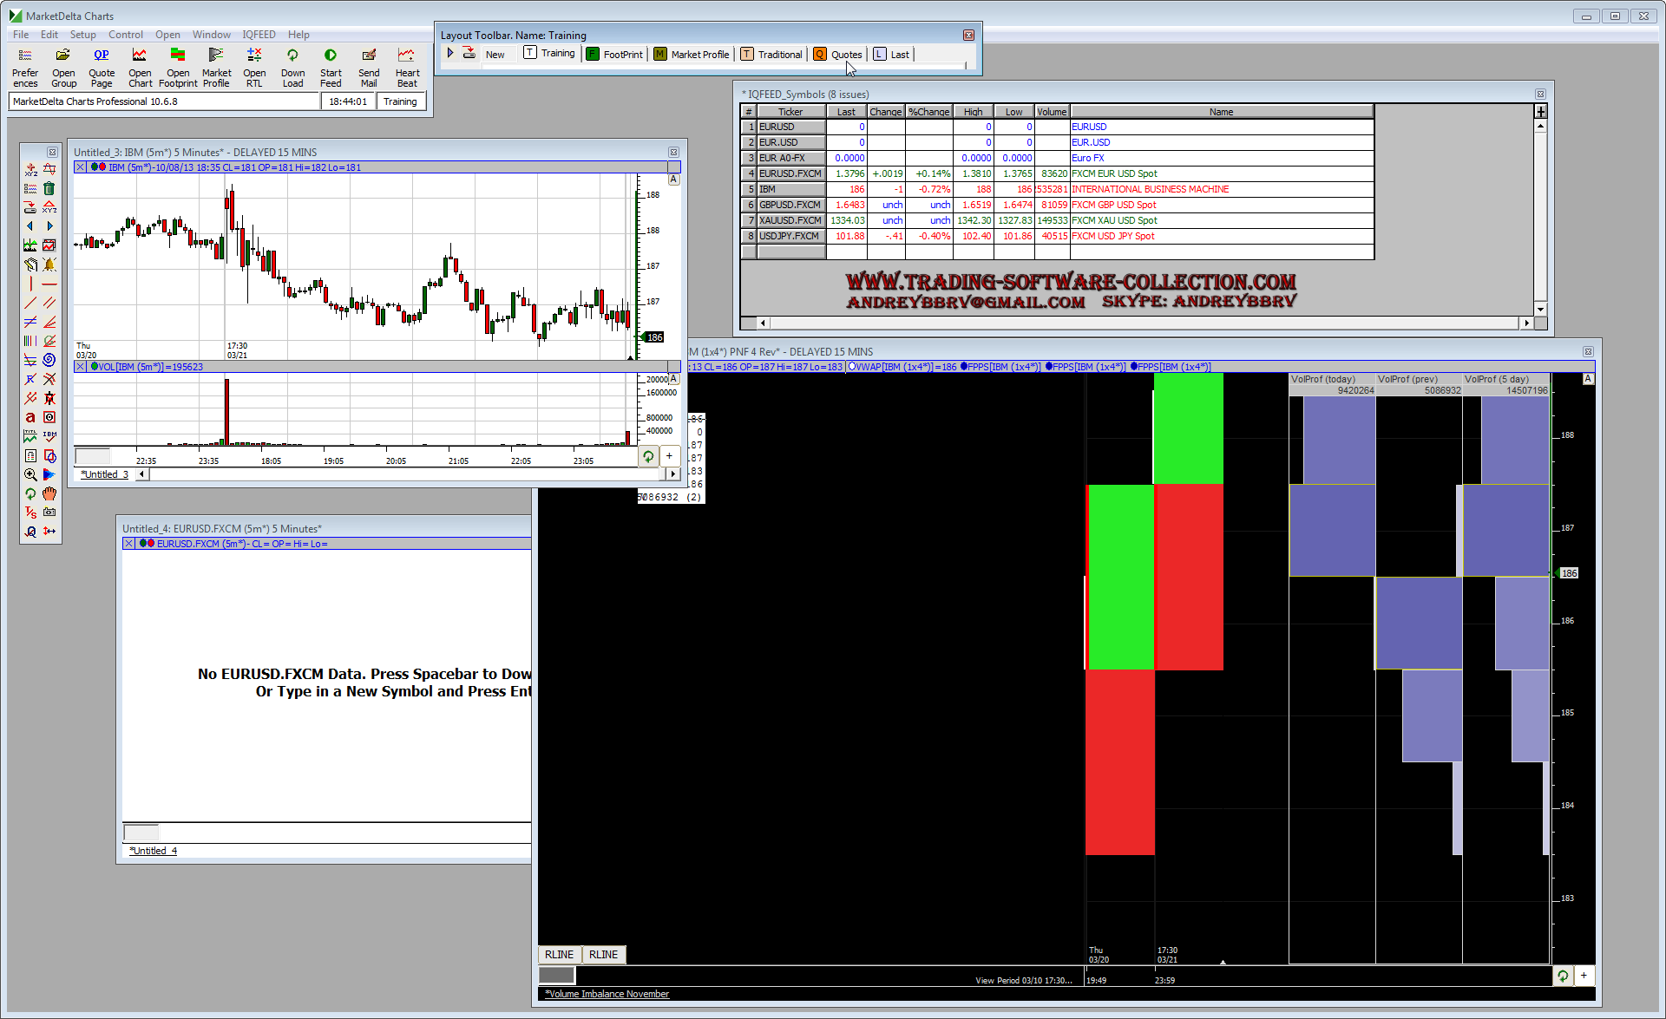Viewport: 1666px width, 1019px height.
Task: Toggle the X box on the EURUSD.FXCM title bar
Action: 129,544
